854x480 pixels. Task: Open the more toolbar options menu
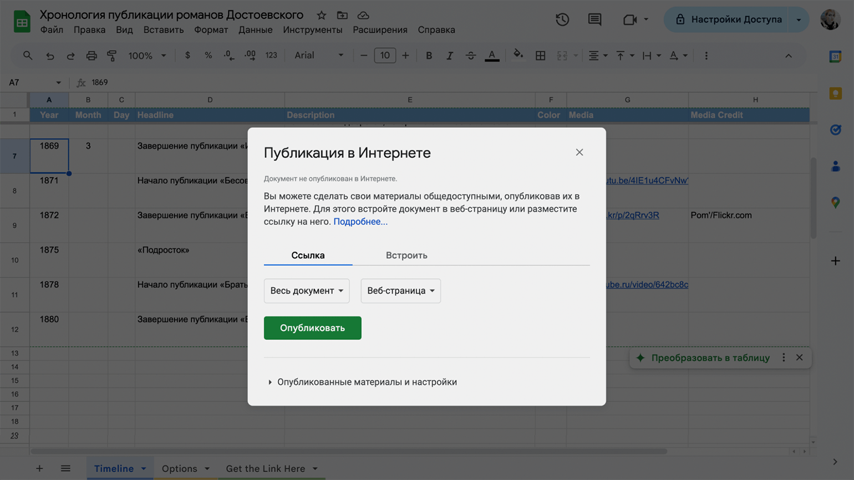coord(706,55)
